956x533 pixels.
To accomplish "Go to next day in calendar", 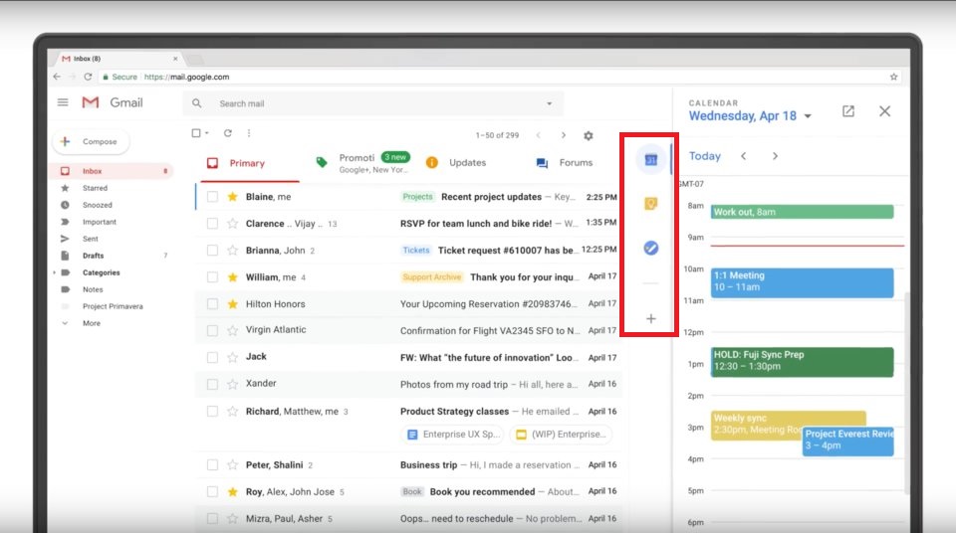I will coord(775,156).
